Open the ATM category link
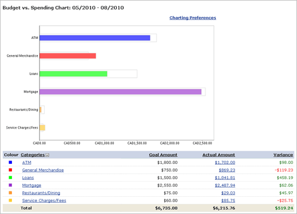The image size is (297, 214). click(27, 163)
